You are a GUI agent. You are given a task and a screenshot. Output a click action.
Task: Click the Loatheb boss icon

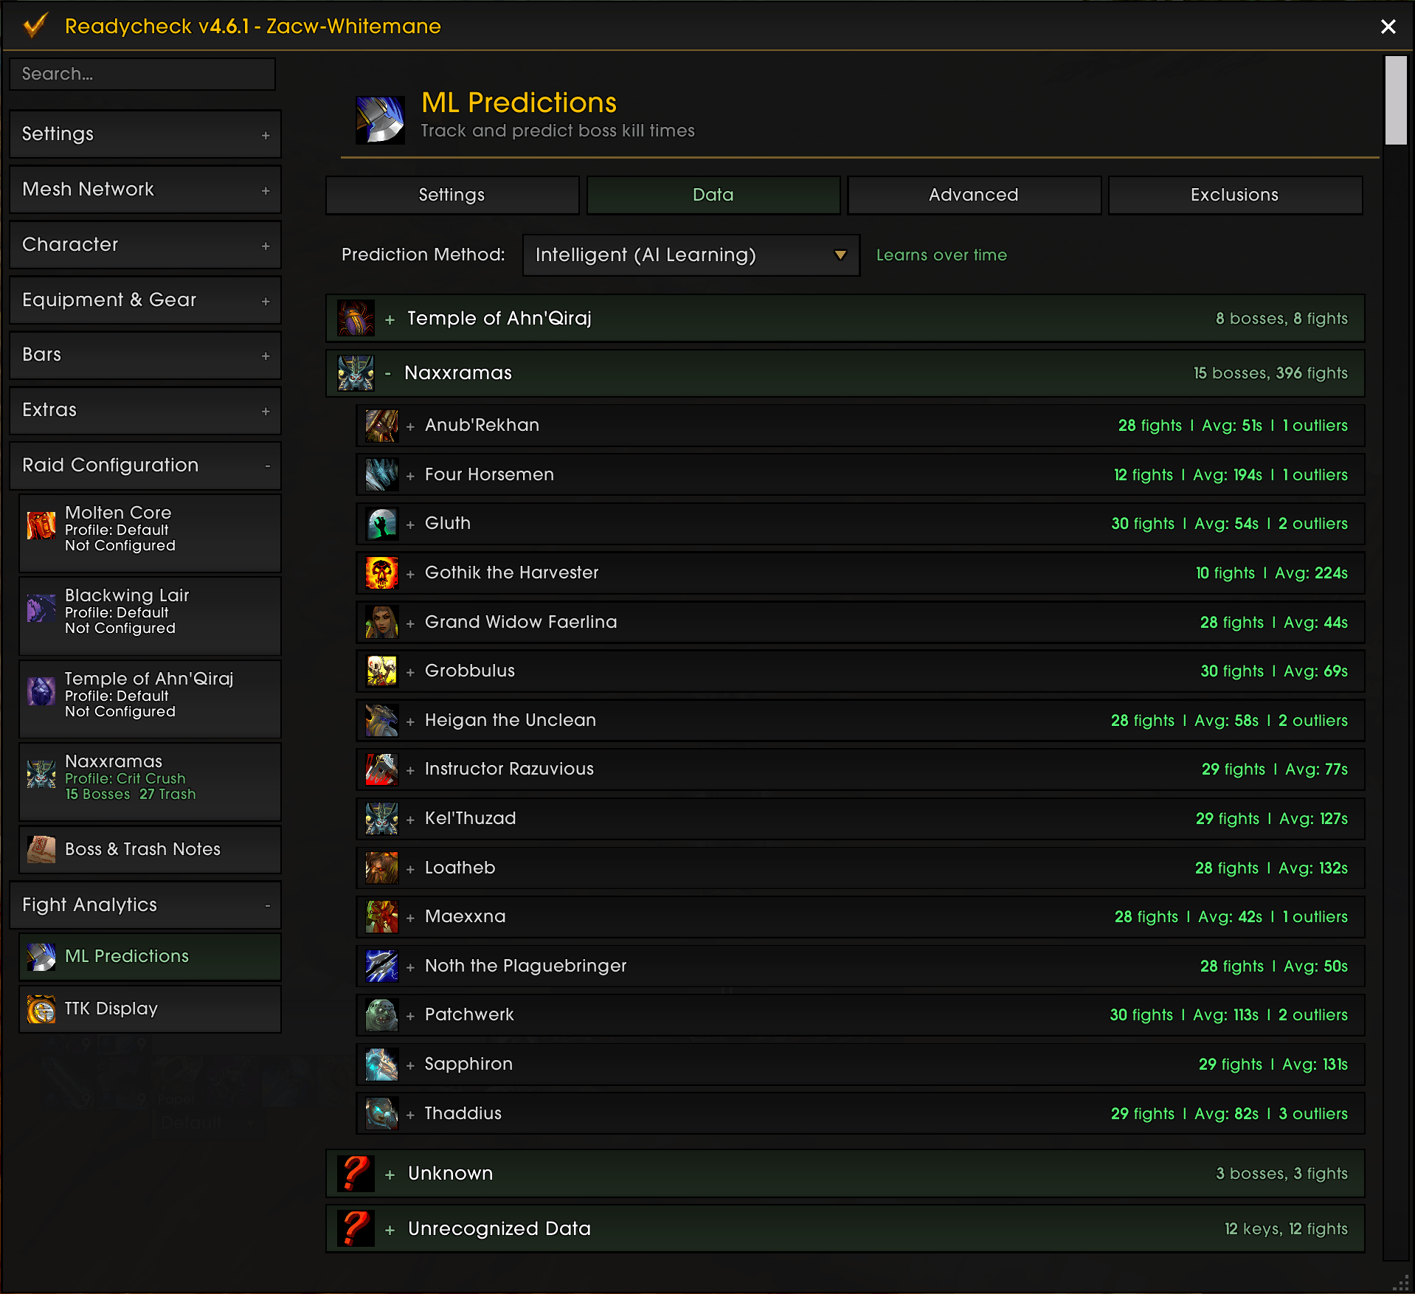tap(381, 868)
